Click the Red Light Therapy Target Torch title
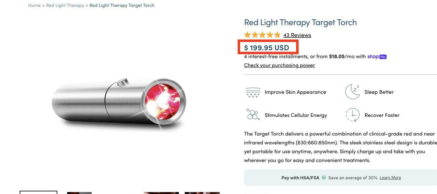The width and height of the screenshot is (437, 194). point(300,22)
